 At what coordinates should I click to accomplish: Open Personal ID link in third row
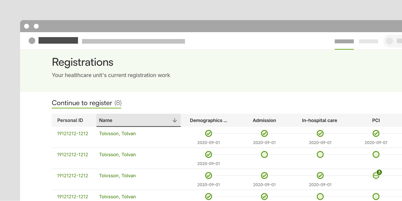73,176
